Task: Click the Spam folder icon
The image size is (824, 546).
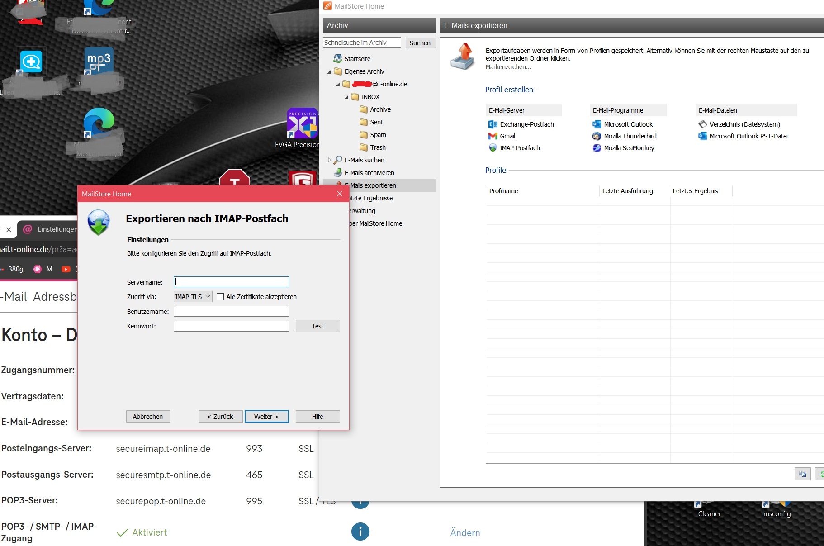Action: [364, 135]
